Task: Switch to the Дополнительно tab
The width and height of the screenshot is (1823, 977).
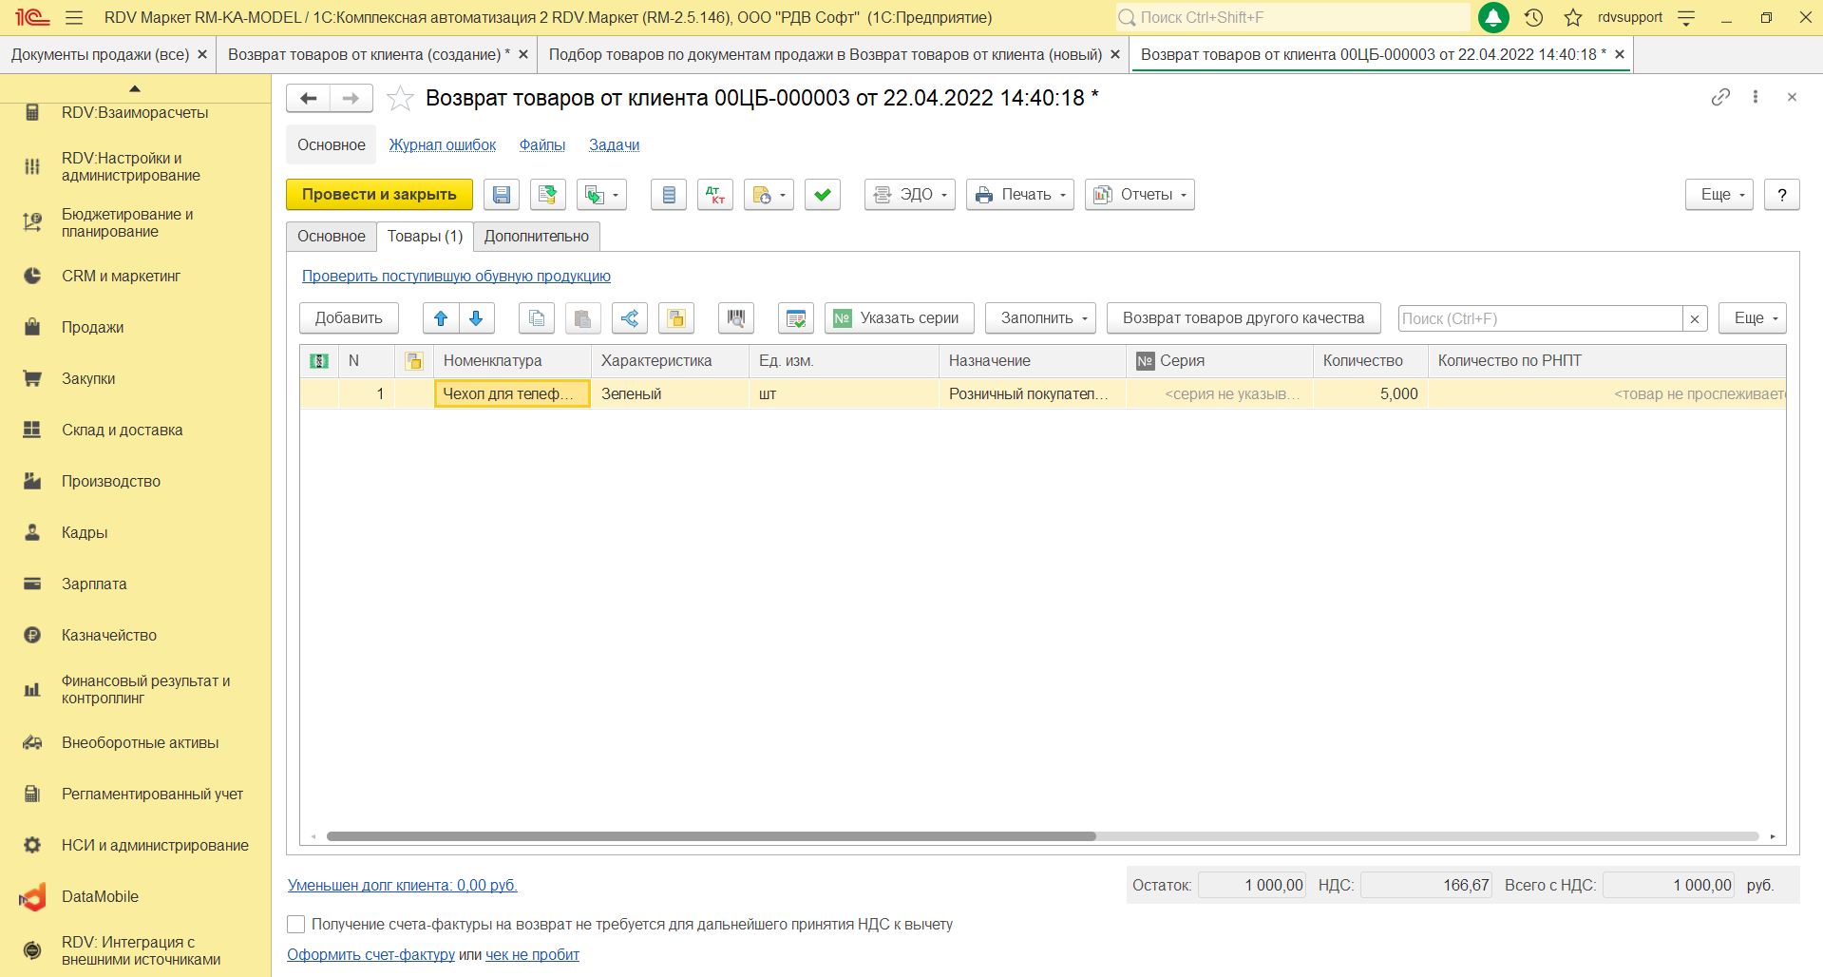Action: (x=536, y=237)
